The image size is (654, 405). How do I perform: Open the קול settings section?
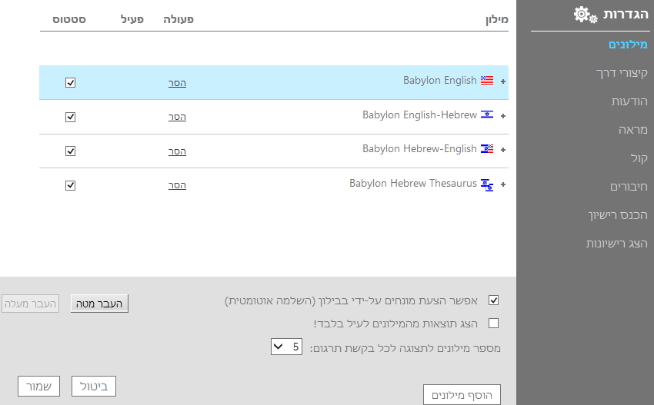639,158
